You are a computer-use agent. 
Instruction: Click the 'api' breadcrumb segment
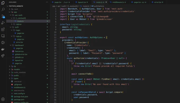[x=59, y=6]
